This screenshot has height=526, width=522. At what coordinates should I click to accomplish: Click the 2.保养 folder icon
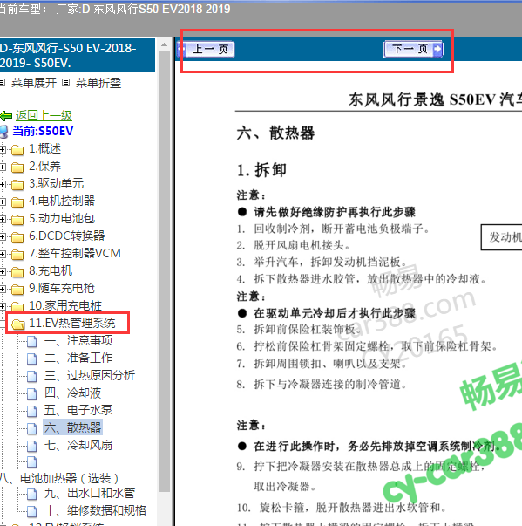17,167
